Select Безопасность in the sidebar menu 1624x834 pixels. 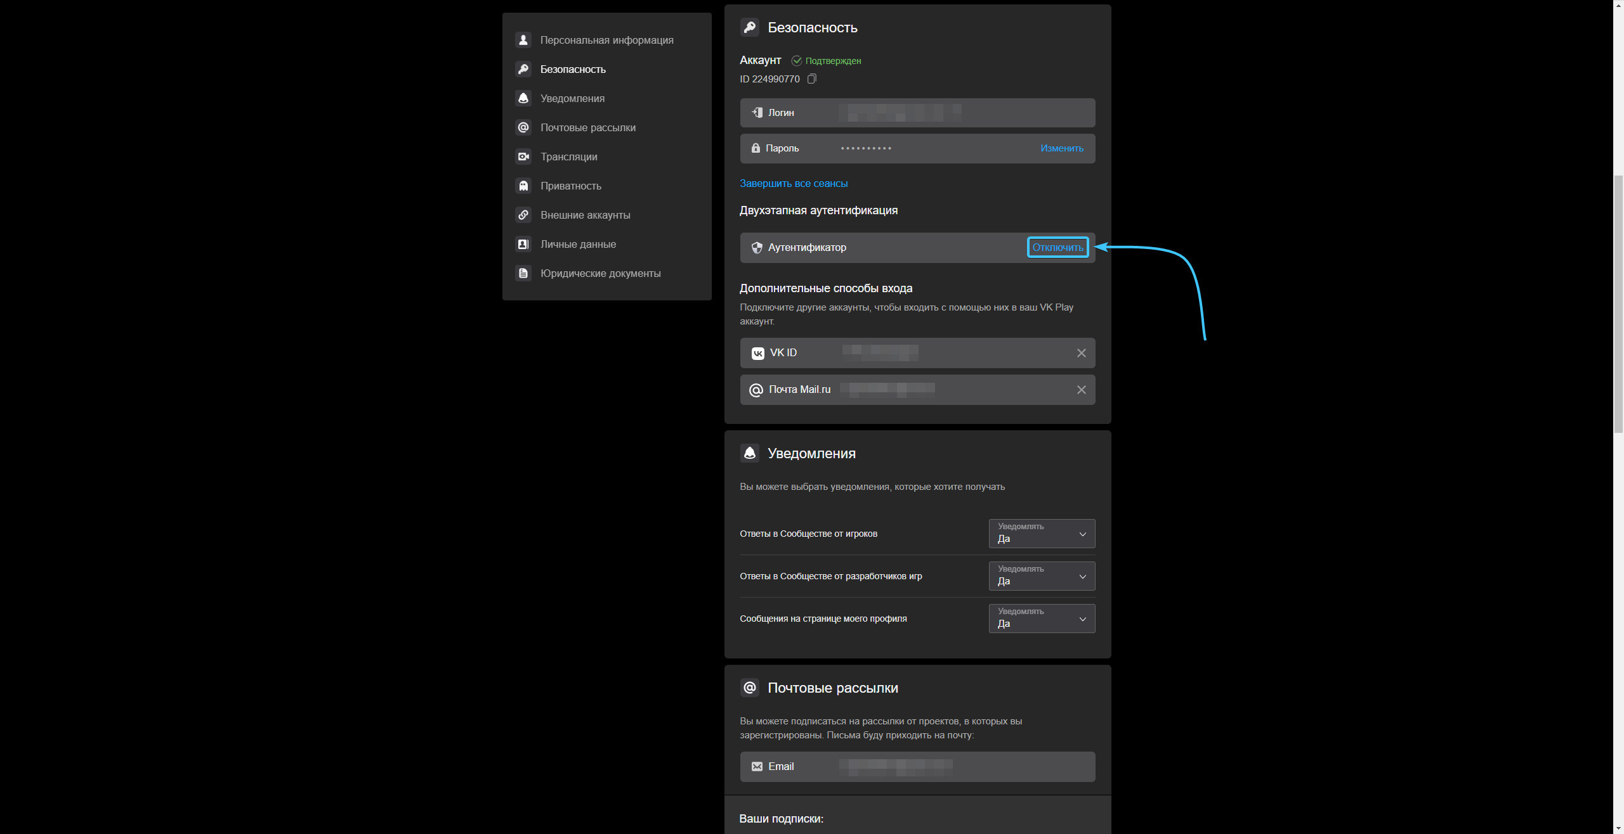click(572, 69)
